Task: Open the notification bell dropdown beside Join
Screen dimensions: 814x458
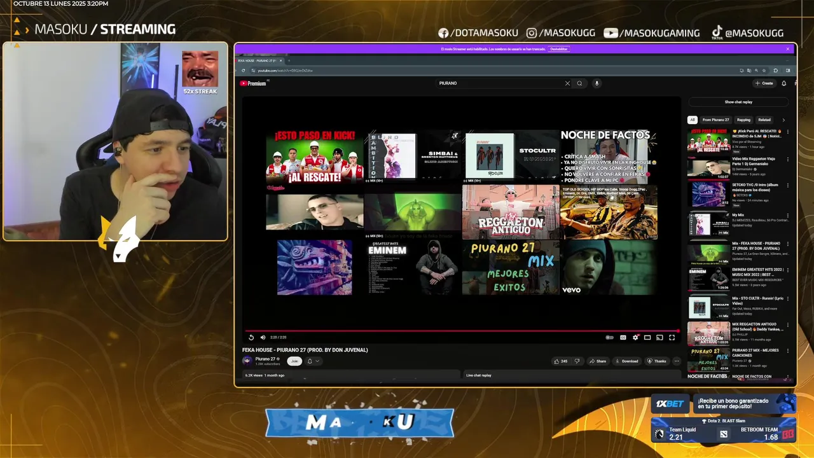Action: coord(313,361)
